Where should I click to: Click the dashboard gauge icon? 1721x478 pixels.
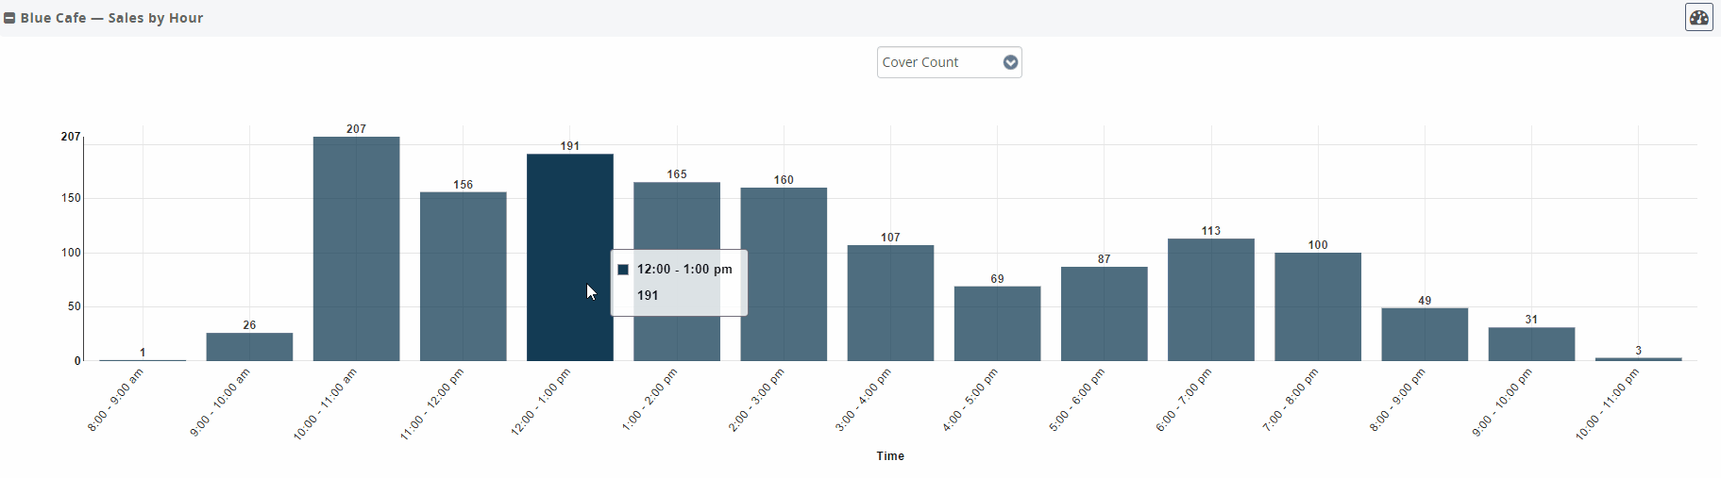pyautogui.click(x=1698, y=18)
